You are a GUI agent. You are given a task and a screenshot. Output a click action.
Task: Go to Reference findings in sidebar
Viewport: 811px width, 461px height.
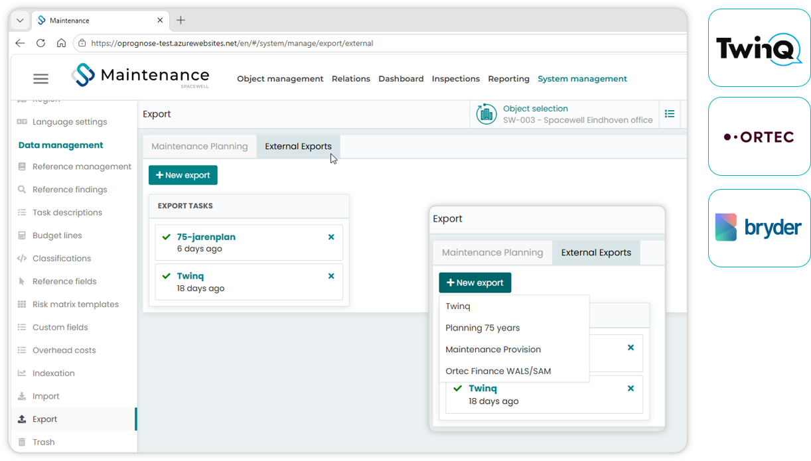(70, 190)
